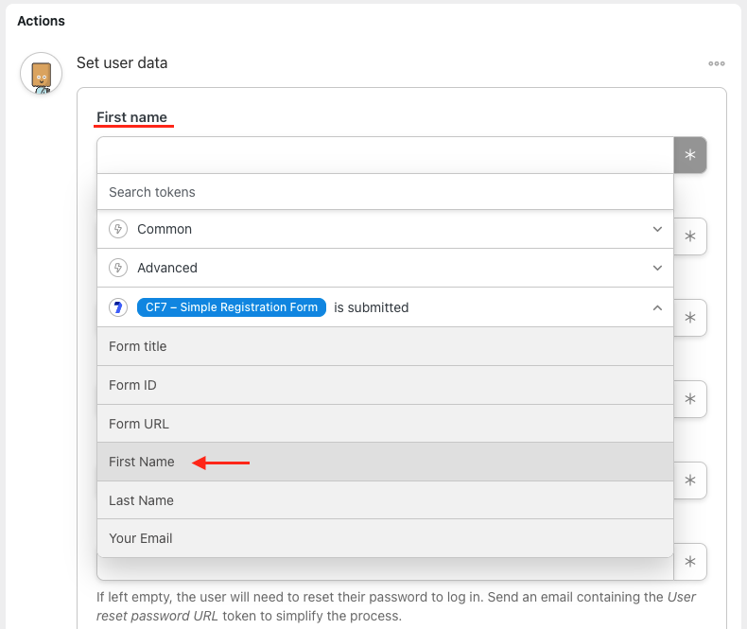The width and height of the screenshot is (747, 629).
Task: Click the lightning icon next to Advanced
Action: [x=118, y=268]
